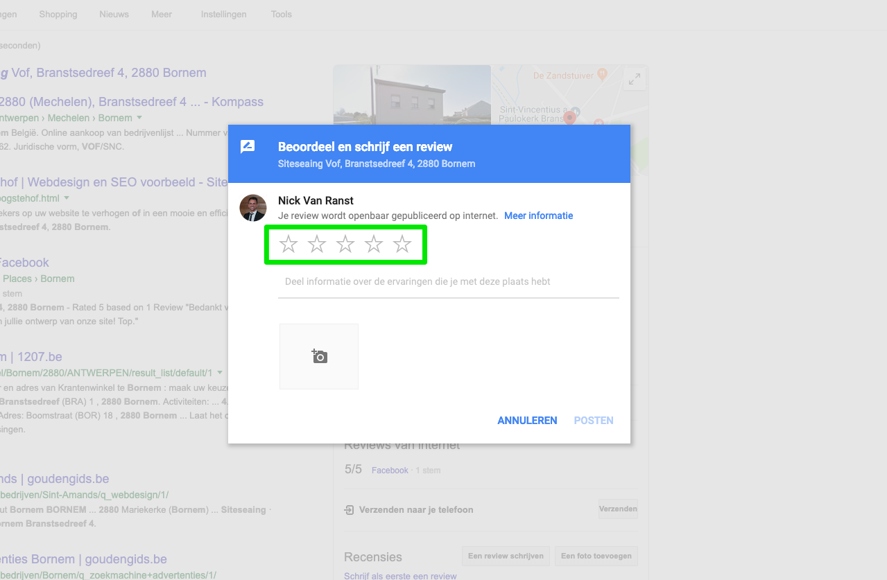Open the 1207.be search result
The height and width of the screenshot is (580, 887).
tap(31, 357)
